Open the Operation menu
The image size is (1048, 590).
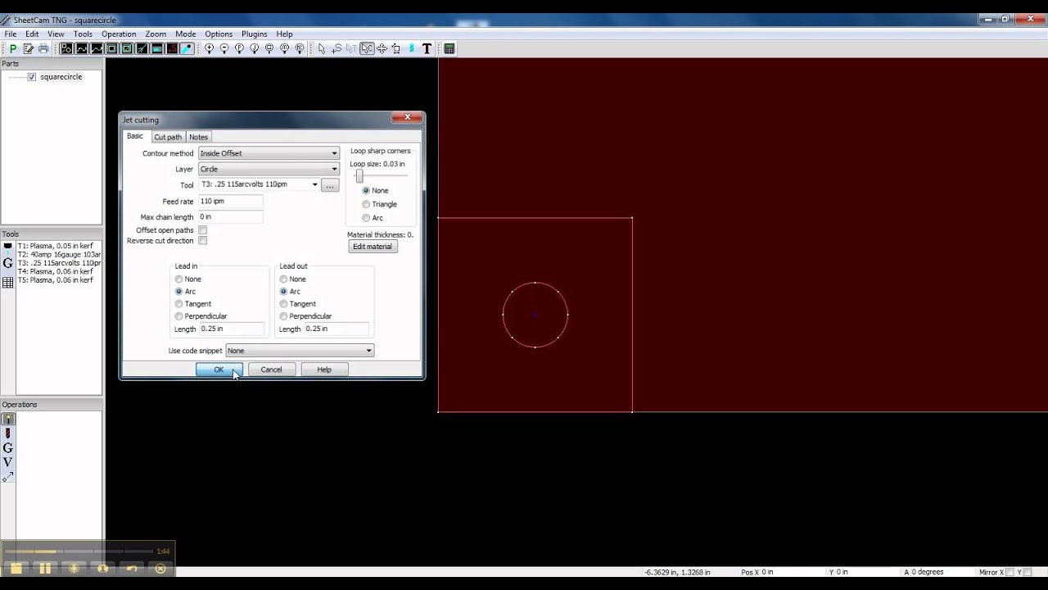[119, 34]
